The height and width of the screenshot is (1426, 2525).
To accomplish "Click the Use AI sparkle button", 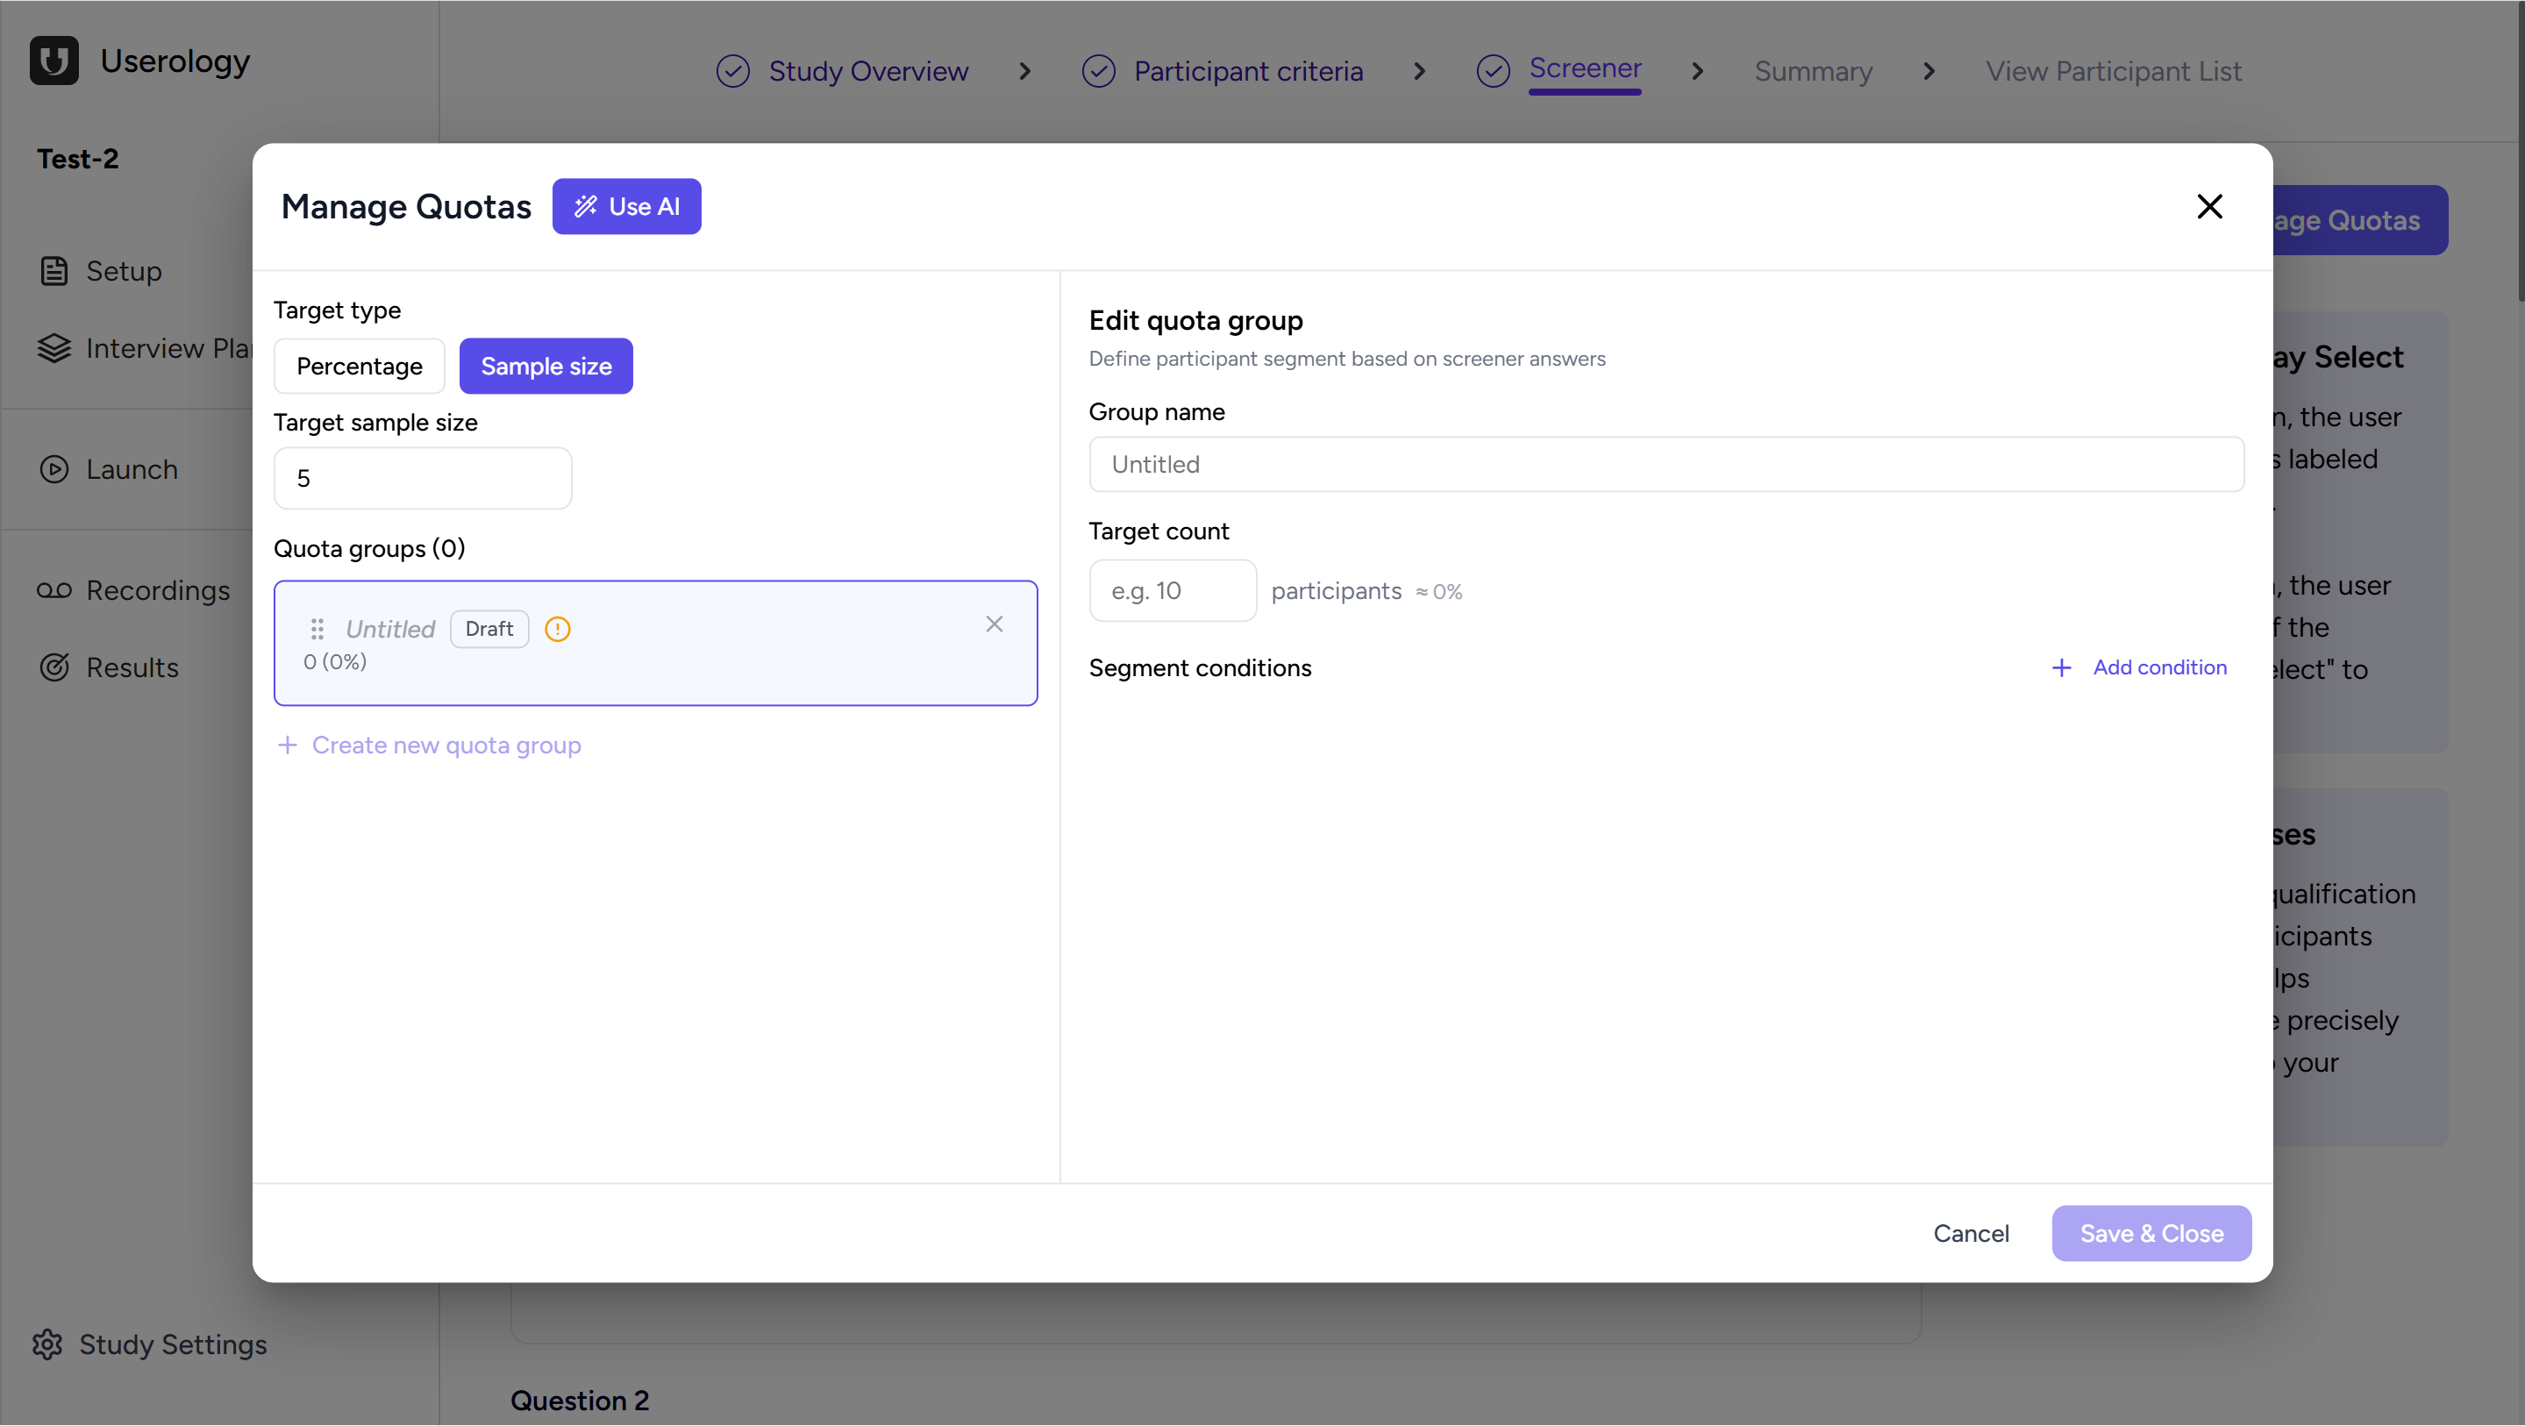I will (x=626, y=206).
